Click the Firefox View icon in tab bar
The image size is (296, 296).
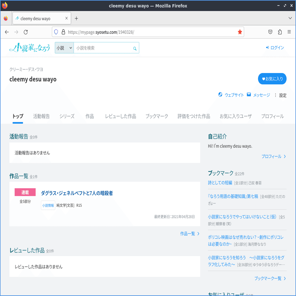click(6, 18)
